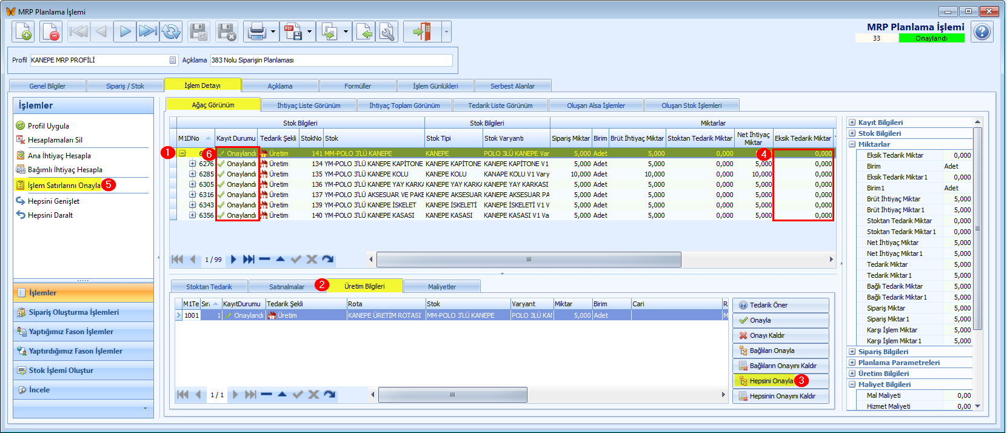Save changes with the checkmark floppy disk icon
1007x433 pixels.
pos(198,32)
